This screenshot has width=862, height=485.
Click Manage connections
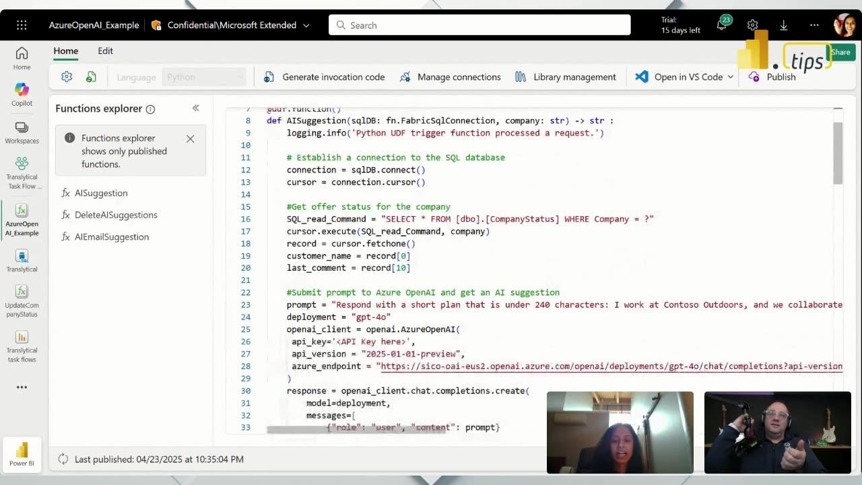point(450,77)
